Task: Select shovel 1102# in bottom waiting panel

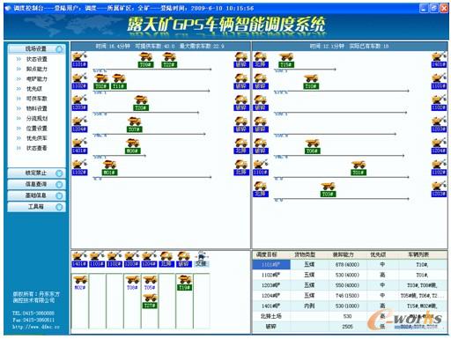Action: click(x=115, y=259)
